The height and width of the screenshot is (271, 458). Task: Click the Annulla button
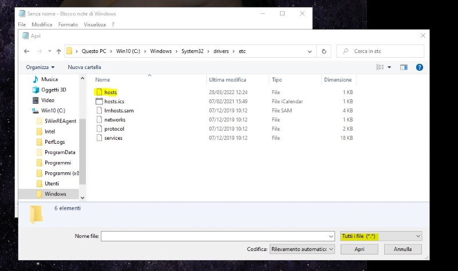tap(402, 249)
